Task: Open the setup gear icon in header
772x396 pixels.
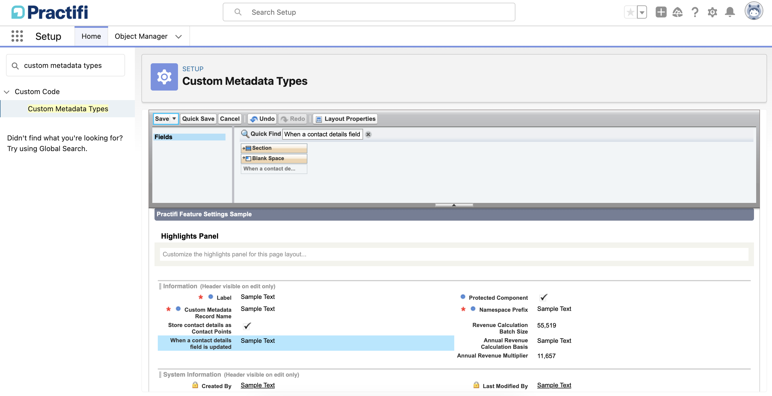Action: 712,12
